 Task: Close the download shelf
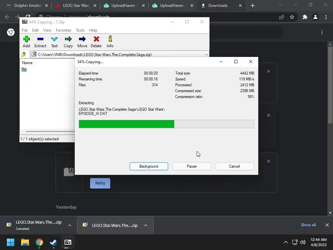tap(327, 225)
